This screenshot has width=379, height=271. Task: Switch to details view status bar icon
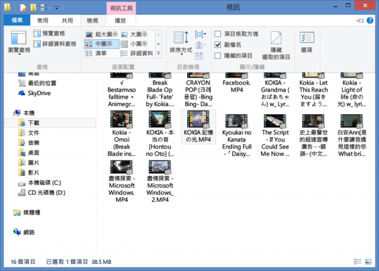tap(358, 262)
